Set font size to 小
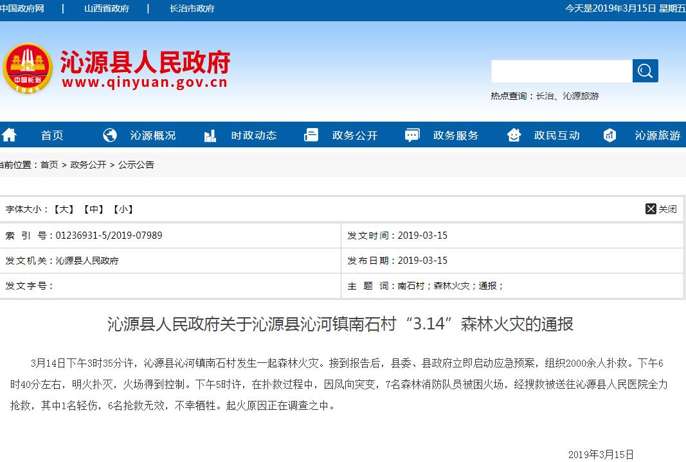The height and width of the screenshot is (462, 686). click(123, 209)
